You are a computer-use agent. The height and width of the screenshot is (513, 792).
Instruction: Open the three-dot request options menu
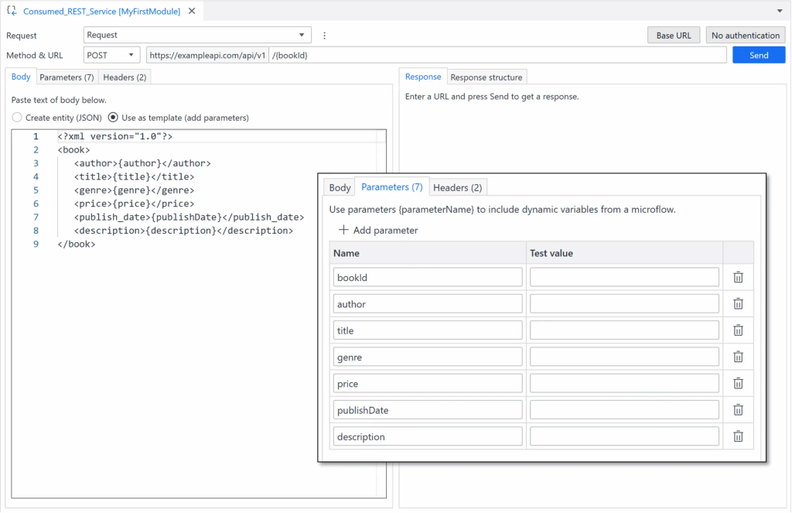324,36
